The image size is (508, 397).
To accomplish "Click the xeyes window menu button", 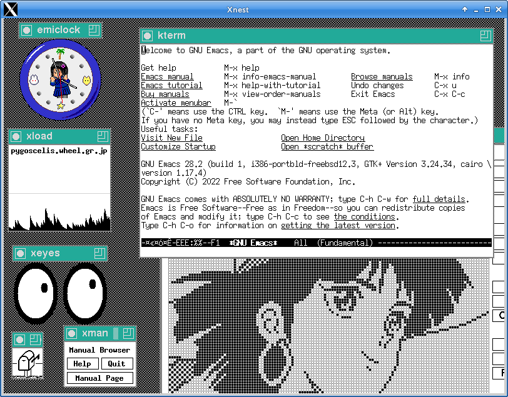I will click(x=21, y=253).
